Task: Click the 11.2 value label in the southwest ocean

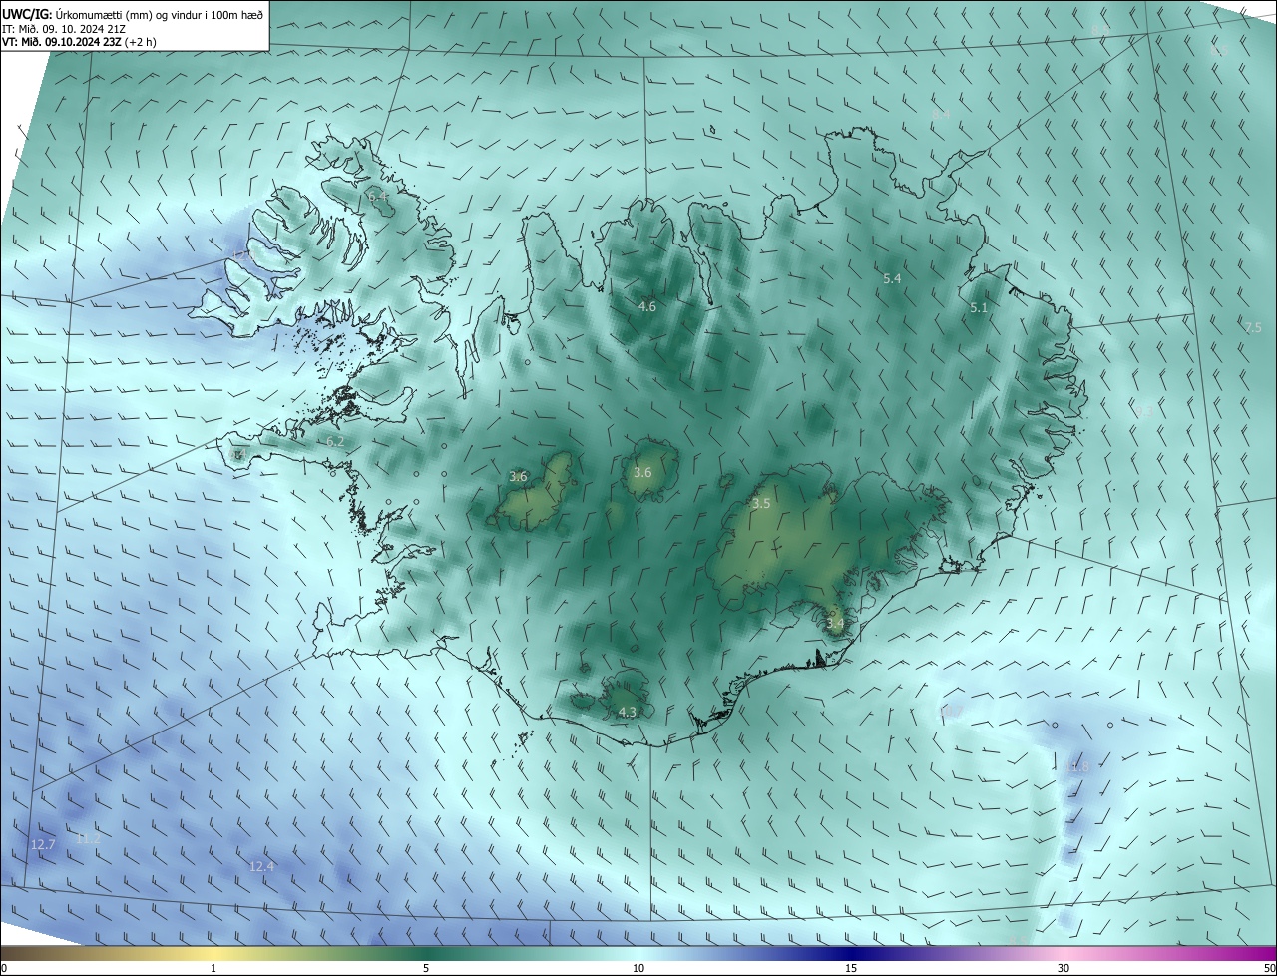Action: pyautogui.click(x=88, y=839)
